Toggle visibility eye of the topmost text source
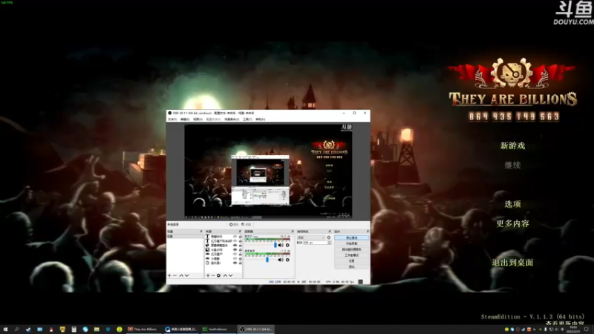Screen dimensions: 594x334 (x=235, y=237)
